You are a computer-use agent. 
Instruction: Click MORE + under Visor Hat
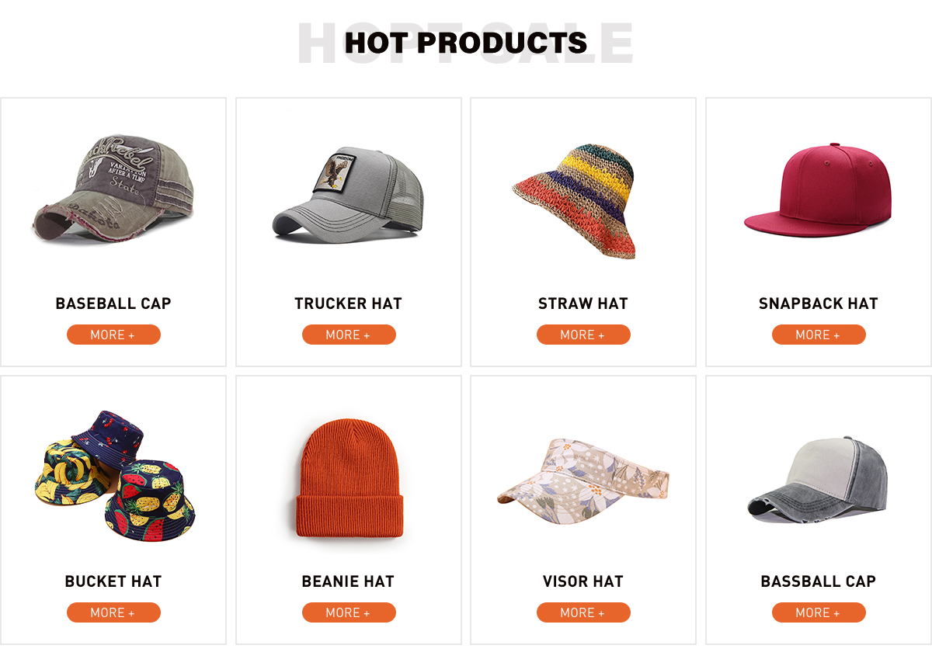coord(583,612)
